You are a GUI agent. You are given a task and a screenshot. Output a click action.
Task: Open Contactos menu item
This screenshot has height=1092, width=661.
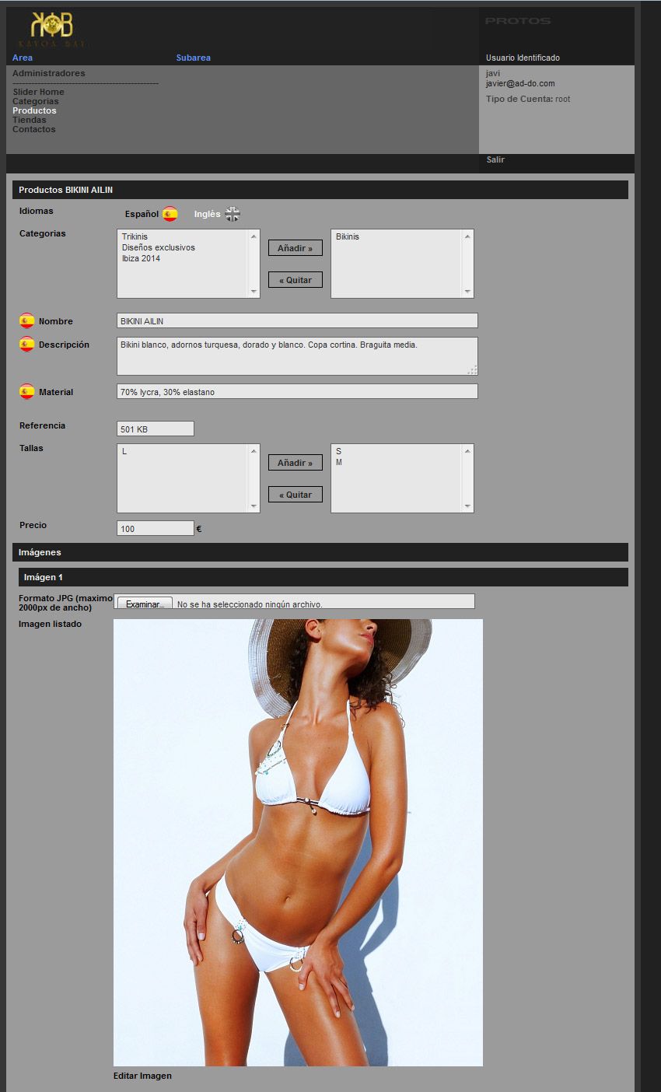click(x=33, y=129)
